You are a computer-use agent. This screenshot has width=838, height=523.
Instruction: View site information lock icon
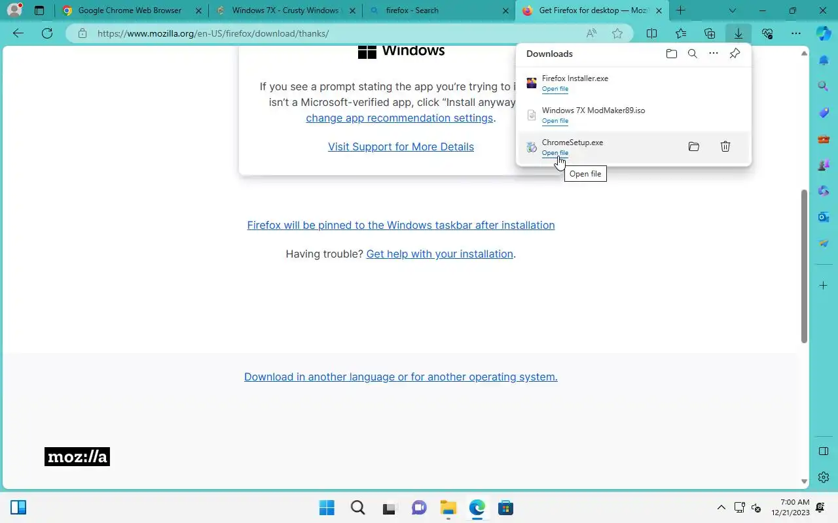[82, 33]
